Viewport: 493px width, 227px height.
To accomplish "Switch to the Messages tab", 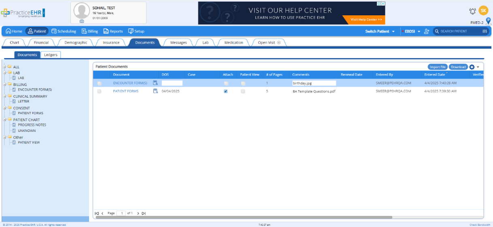I will tap(178, 42).
